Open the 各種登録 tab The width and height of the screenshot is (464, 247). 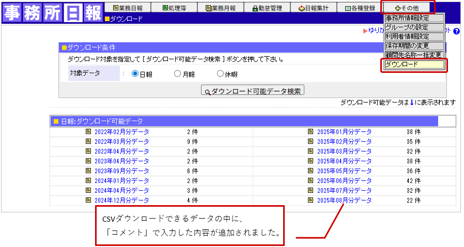[x=360, y=8]
